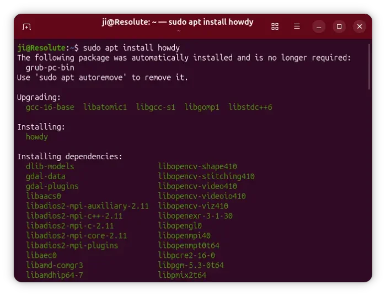Click the 'libatomic1' upgrade entry

[105, 107]
